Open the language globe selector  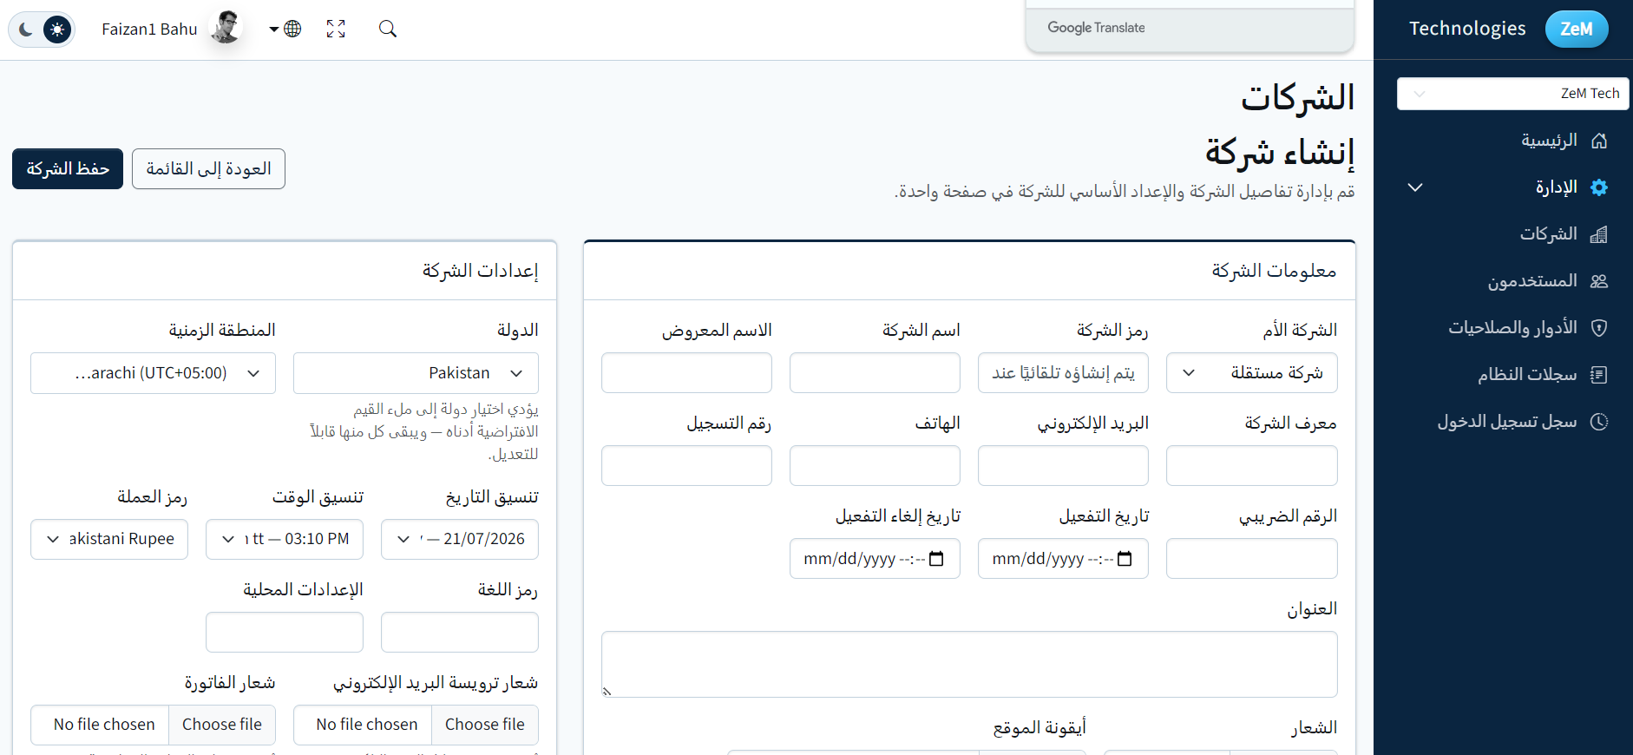tap(285, 30)
